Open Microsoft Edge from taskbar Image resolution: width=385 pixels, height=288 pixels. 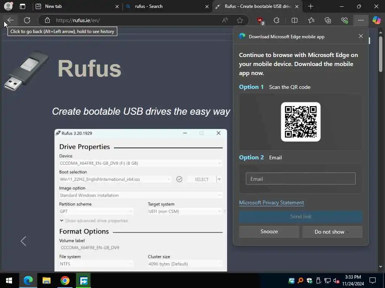(28, 280)
